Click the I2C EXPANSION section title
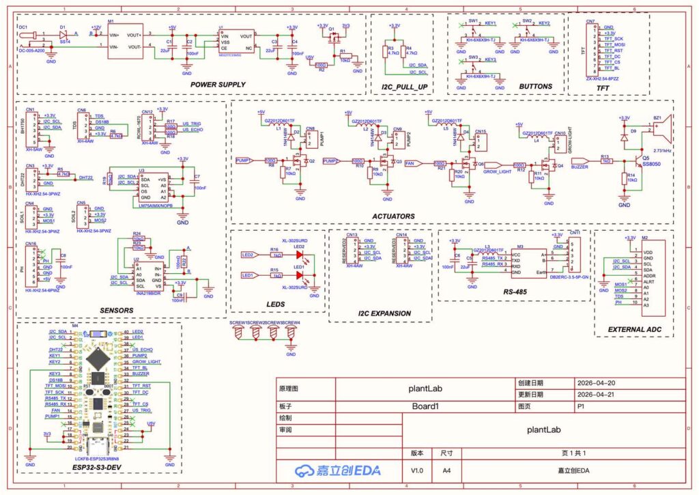 pos(384,313)
